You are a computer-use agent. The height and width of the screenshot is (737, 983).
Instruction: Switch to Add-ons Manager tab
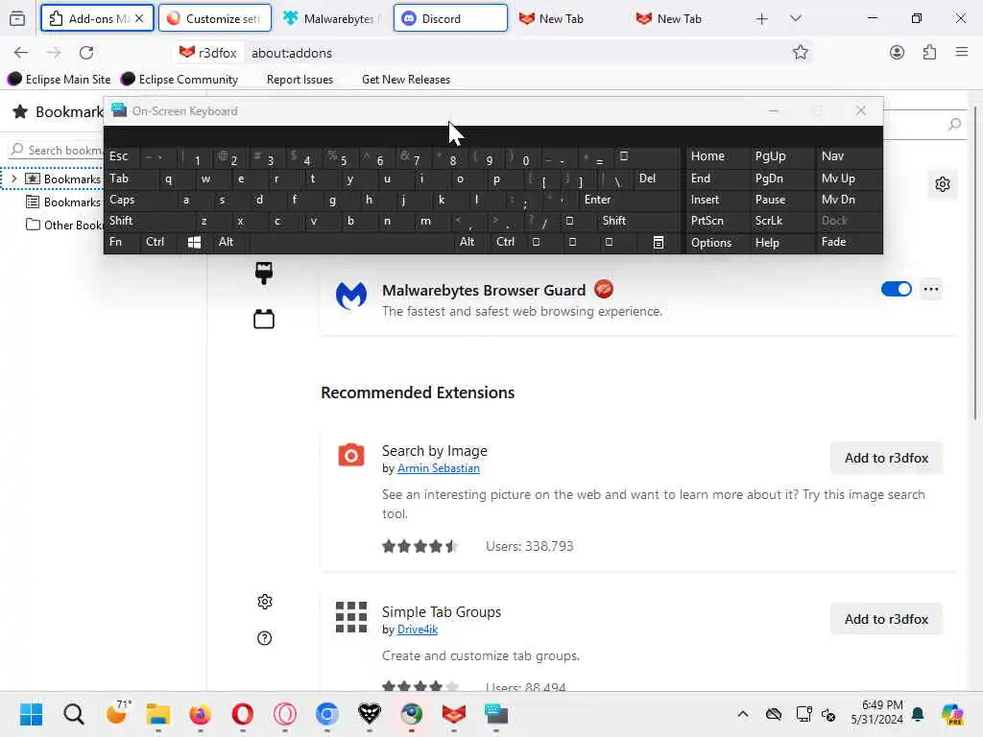pos(97,18)
